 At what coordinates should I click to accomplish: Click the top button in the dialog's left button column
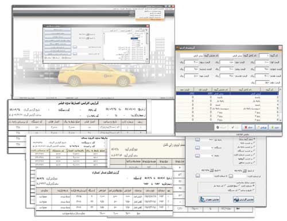coord(58,30)
